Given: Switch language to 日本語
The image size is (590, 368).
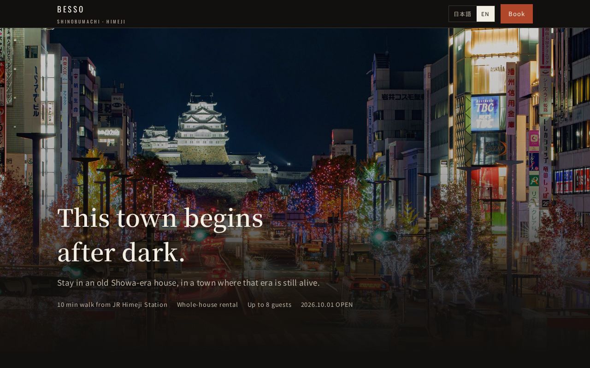Looking at the screenshot, I should coord(462,14).
